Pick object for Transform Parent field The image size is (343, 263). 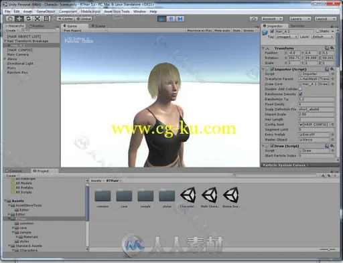tap(332, 79)
